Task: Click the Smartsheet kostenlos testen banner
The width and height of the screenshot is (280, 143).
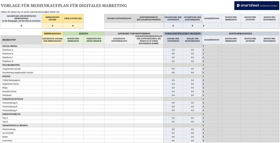Action: (x=256, y=6)
